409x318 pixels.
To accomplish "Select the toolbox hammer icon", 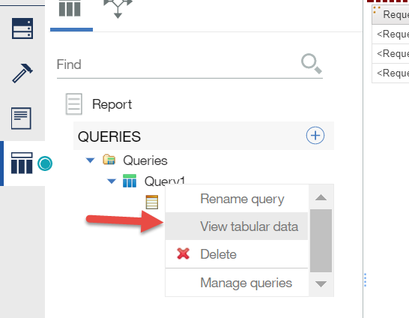I will 22,73.
